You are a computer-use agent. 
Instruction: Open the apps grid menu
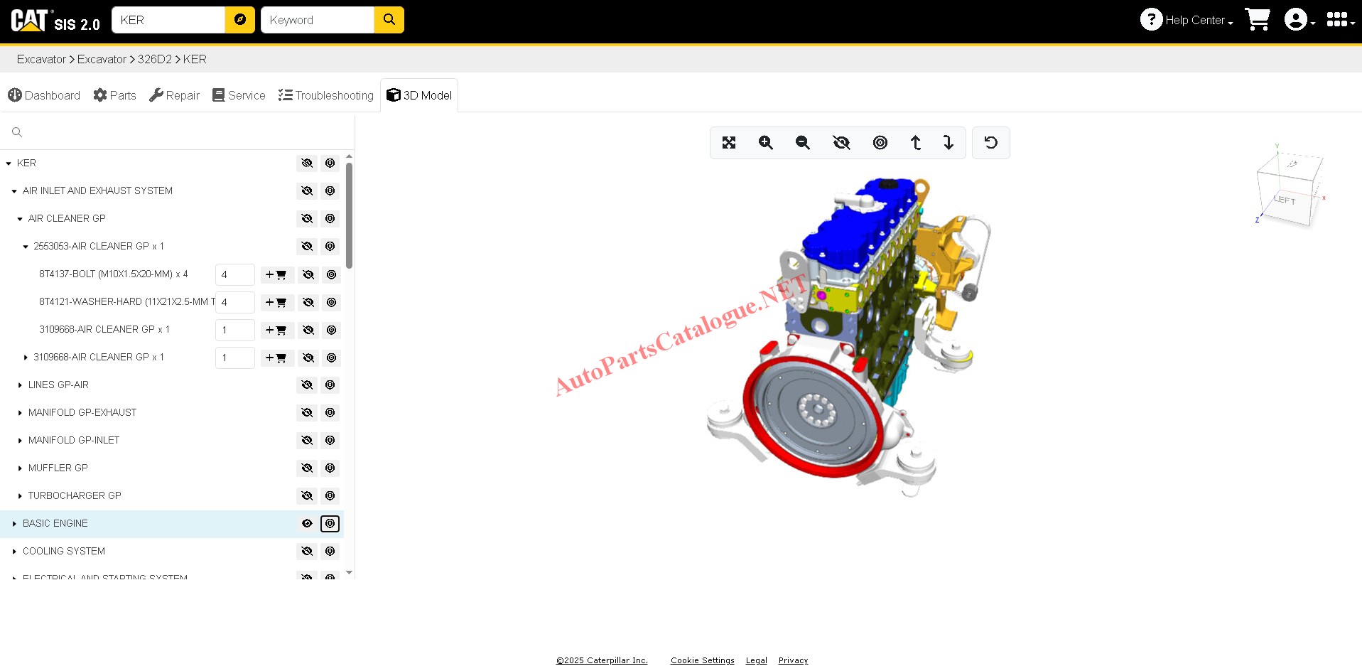(x=1340, y=20)
